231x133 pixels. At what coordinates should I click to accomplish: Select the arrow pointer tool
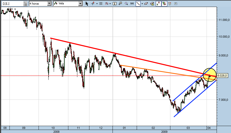point(87,4)
